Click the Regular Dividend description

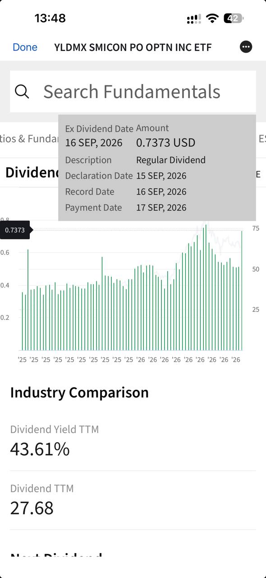pyautogui.click(x=171, y=160)
